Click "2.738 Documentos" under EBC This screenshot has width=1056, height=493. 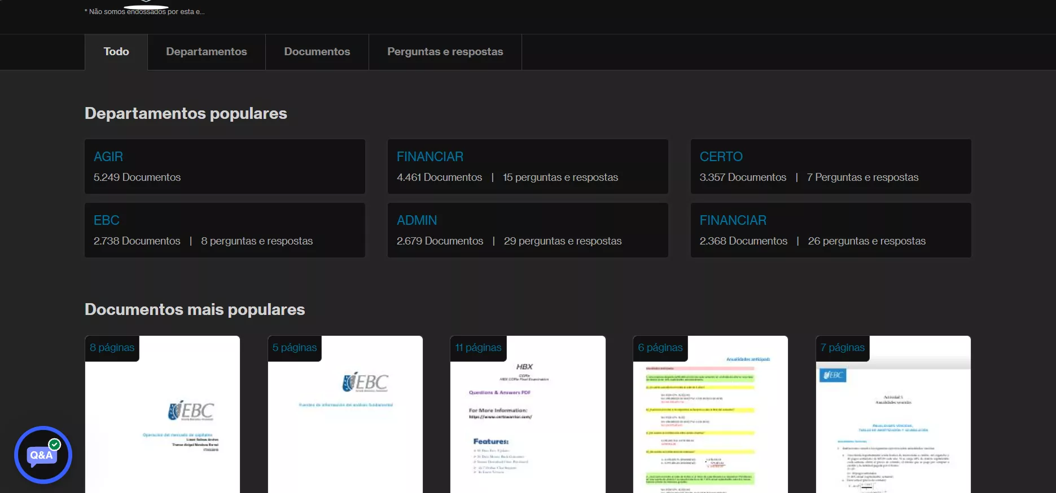pos(137,241)
